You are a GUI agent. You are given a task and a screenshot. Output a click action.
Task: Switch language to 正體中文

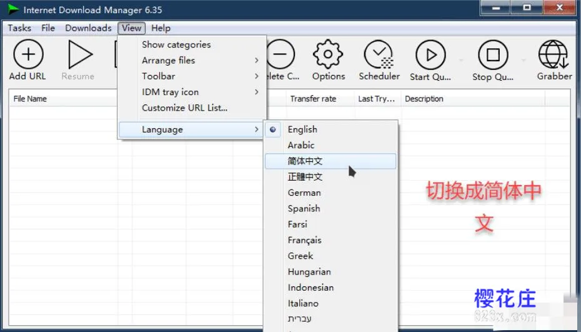click(330, 177)
